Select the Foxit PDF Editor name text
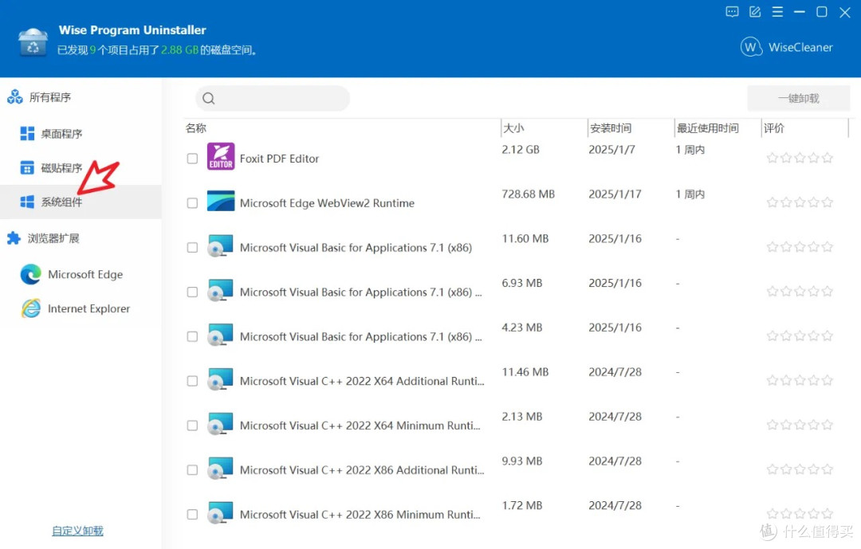 pyautogui.click(x=279, y=159)
